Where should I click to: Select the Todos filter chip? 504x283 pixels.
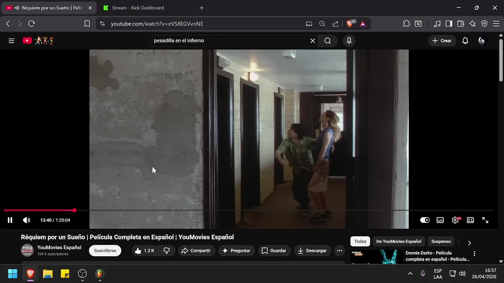point(360,241)
